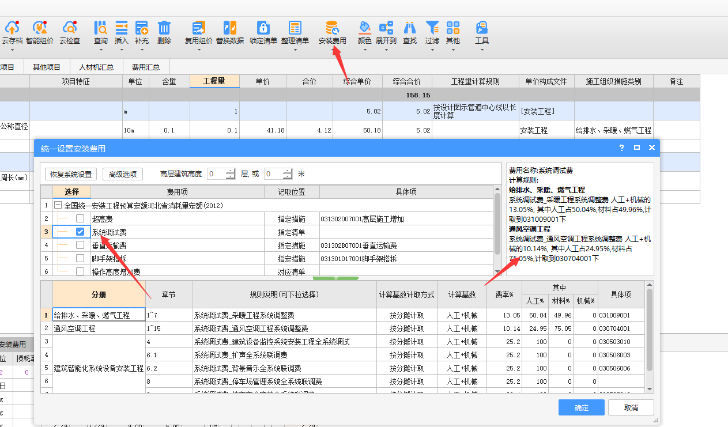
Task: Close the 统一设置安装费用 dialog
Action: coord(652,148)
